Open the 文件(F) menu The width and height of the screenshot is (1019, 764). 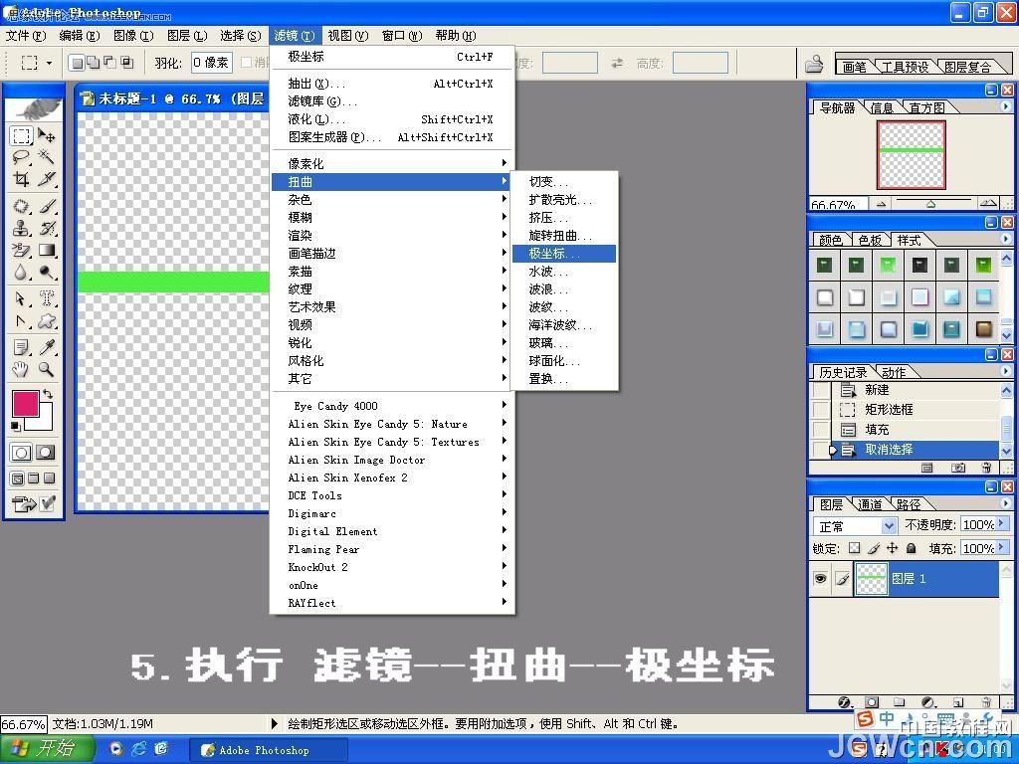click(x=26, y=35)
